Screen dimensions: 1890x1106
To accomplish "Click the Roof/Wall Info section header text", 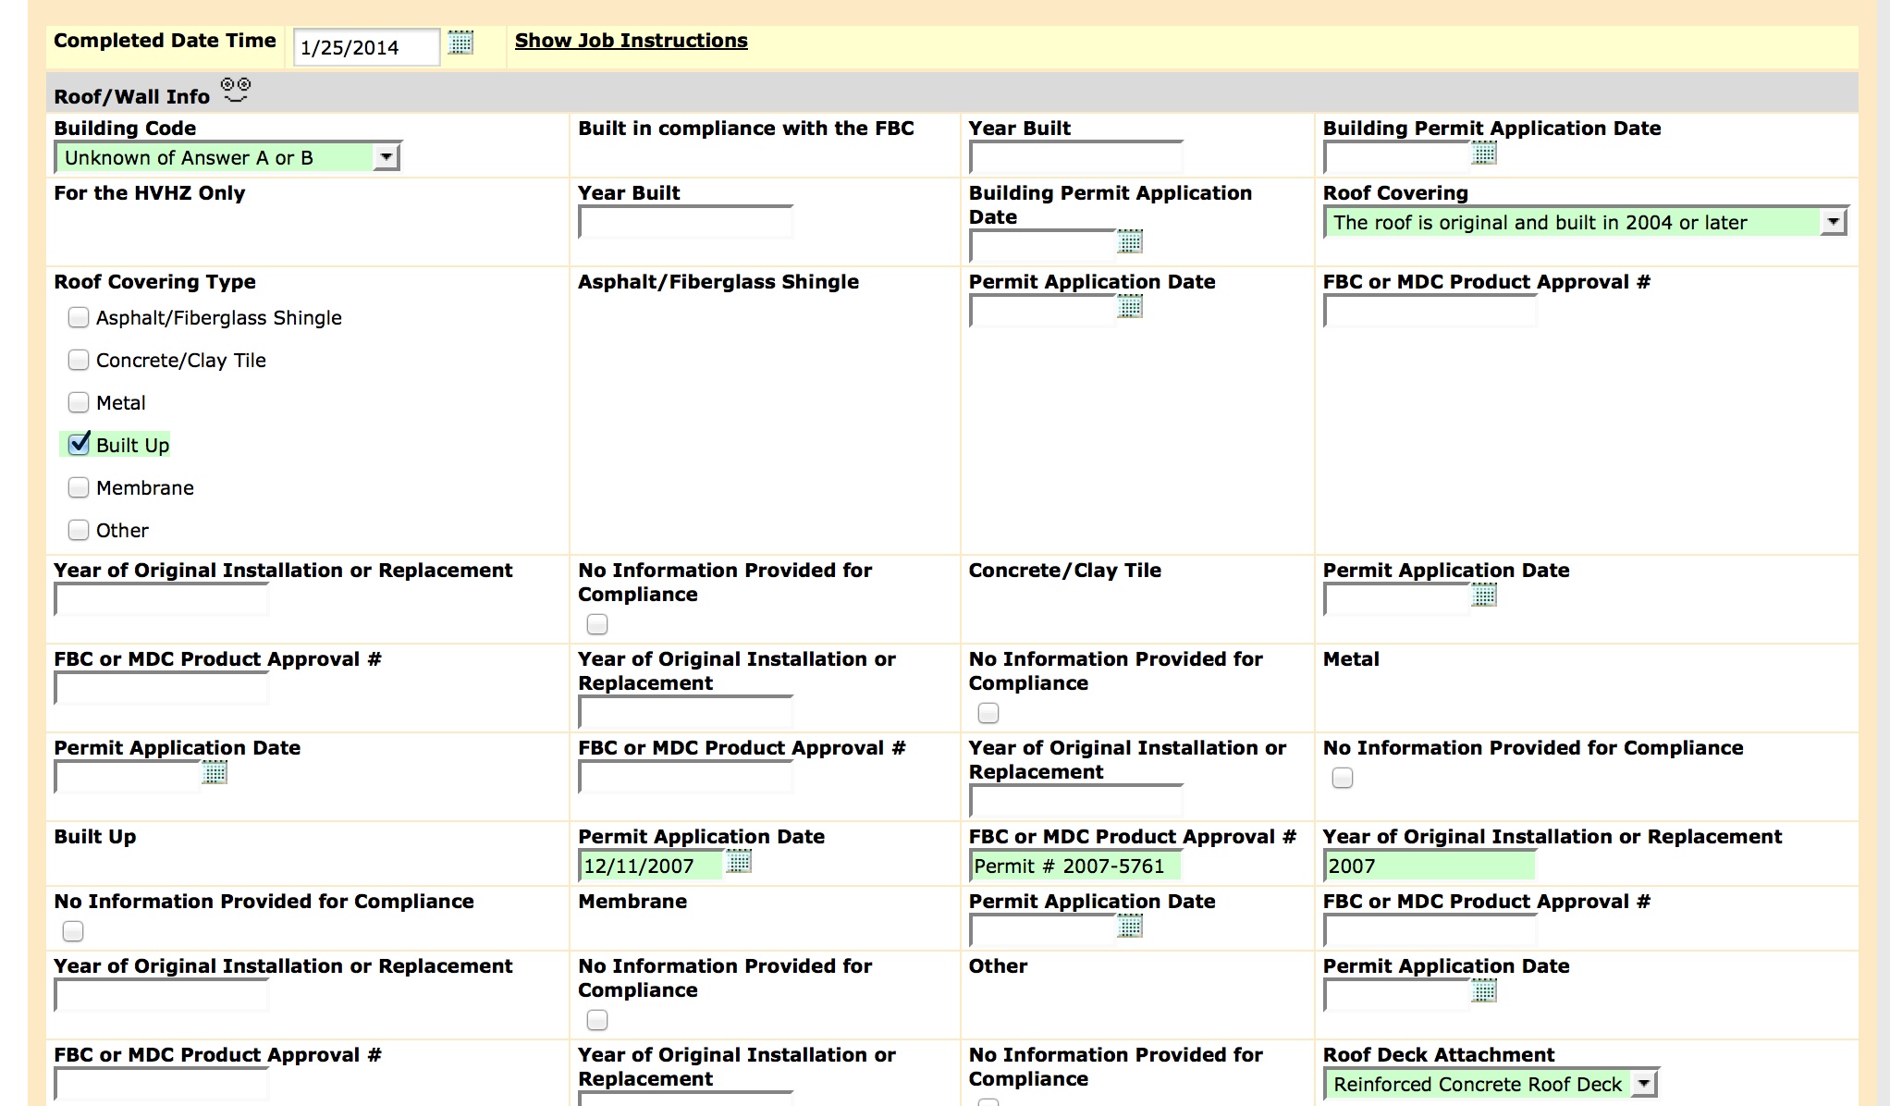I will tap(132, 96).
